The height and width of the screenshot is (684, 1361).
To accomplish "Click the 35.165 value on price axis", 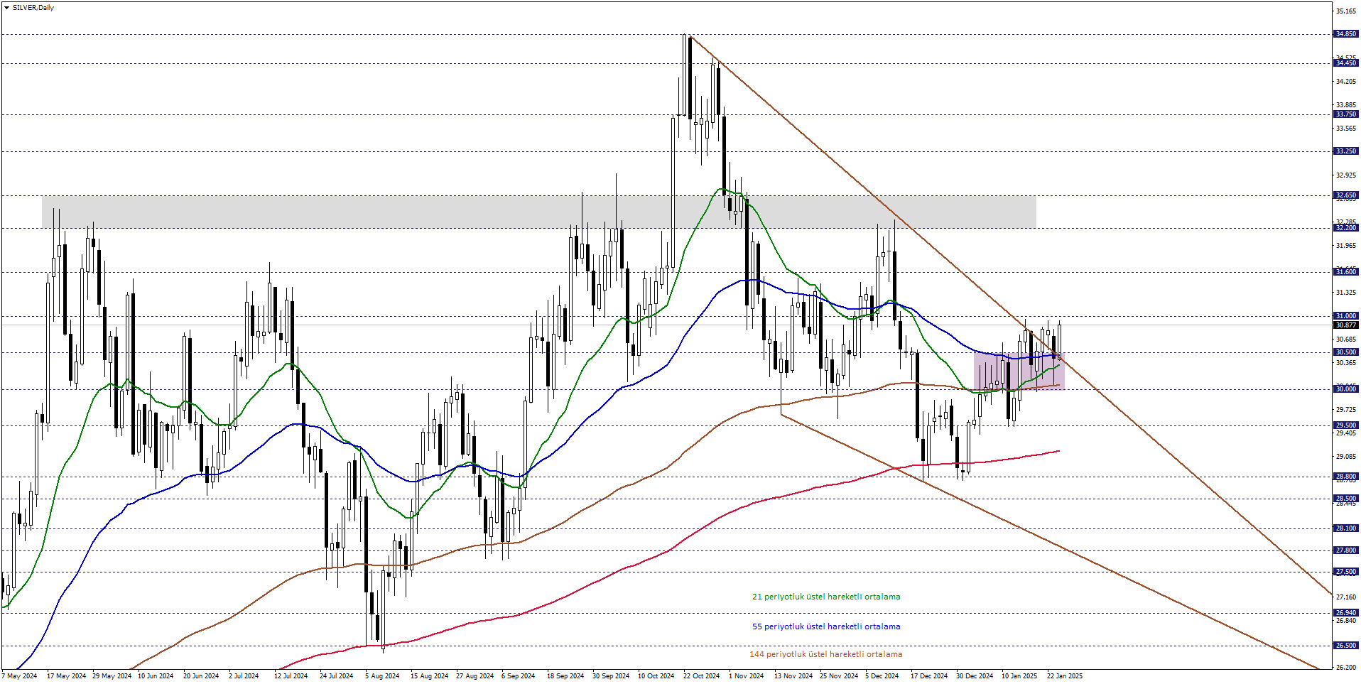I will tap(1346, 11).
